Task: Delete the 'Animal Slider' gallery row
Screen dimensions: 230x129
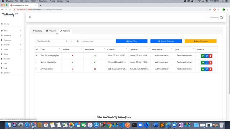Action: click(x=211, y=69)
